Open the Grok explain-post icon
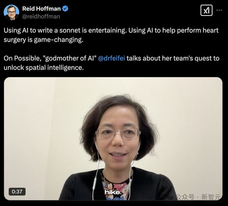The image size is (228, 206). [206, 10]
